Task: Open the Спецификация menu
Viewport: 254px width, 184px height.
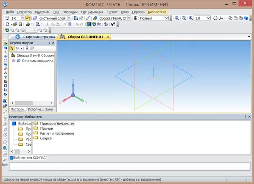Action: [x=92, y=12]
